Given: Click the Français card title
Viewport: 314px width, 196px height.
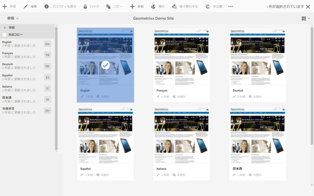Looking at the screenshot, I should [x=162, y=90].
